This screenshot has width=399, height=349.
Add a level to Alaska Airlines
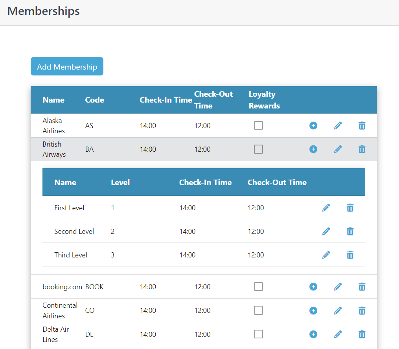click(313, 126)
